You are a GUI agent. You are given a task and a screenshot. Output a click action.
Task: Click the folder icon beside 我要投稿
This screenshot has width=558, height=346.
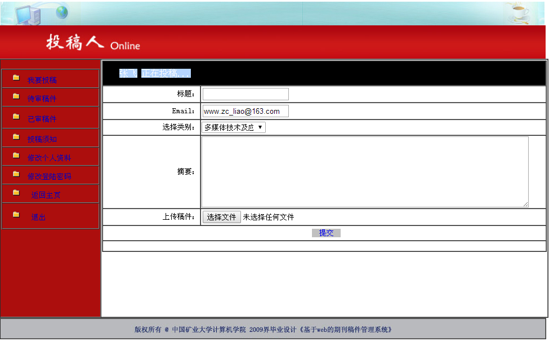point(16,78)
